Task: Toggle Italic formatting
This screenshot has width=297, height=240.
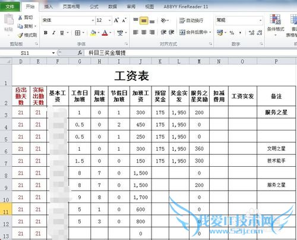Action: coord(53,33)
